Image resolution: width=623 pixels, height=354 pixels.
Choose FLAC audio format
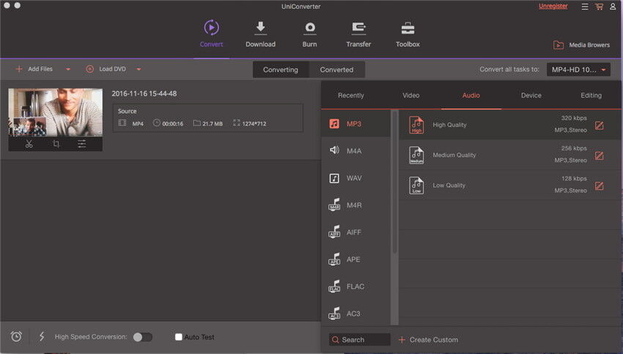coord(356,286)
